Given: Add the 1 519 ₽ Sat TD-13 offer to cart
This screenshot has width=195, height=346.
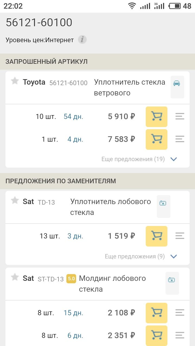Looking at the screenshot, I should 157,236.
